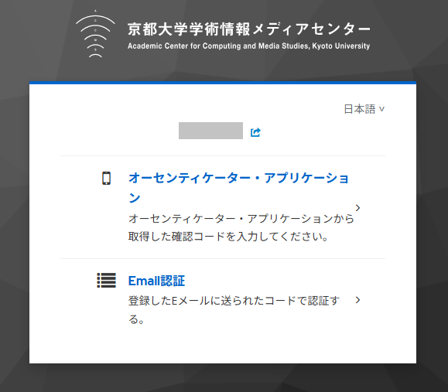Click the ACCMS wave logo icon
448x392 pixels.
[95, 34]
